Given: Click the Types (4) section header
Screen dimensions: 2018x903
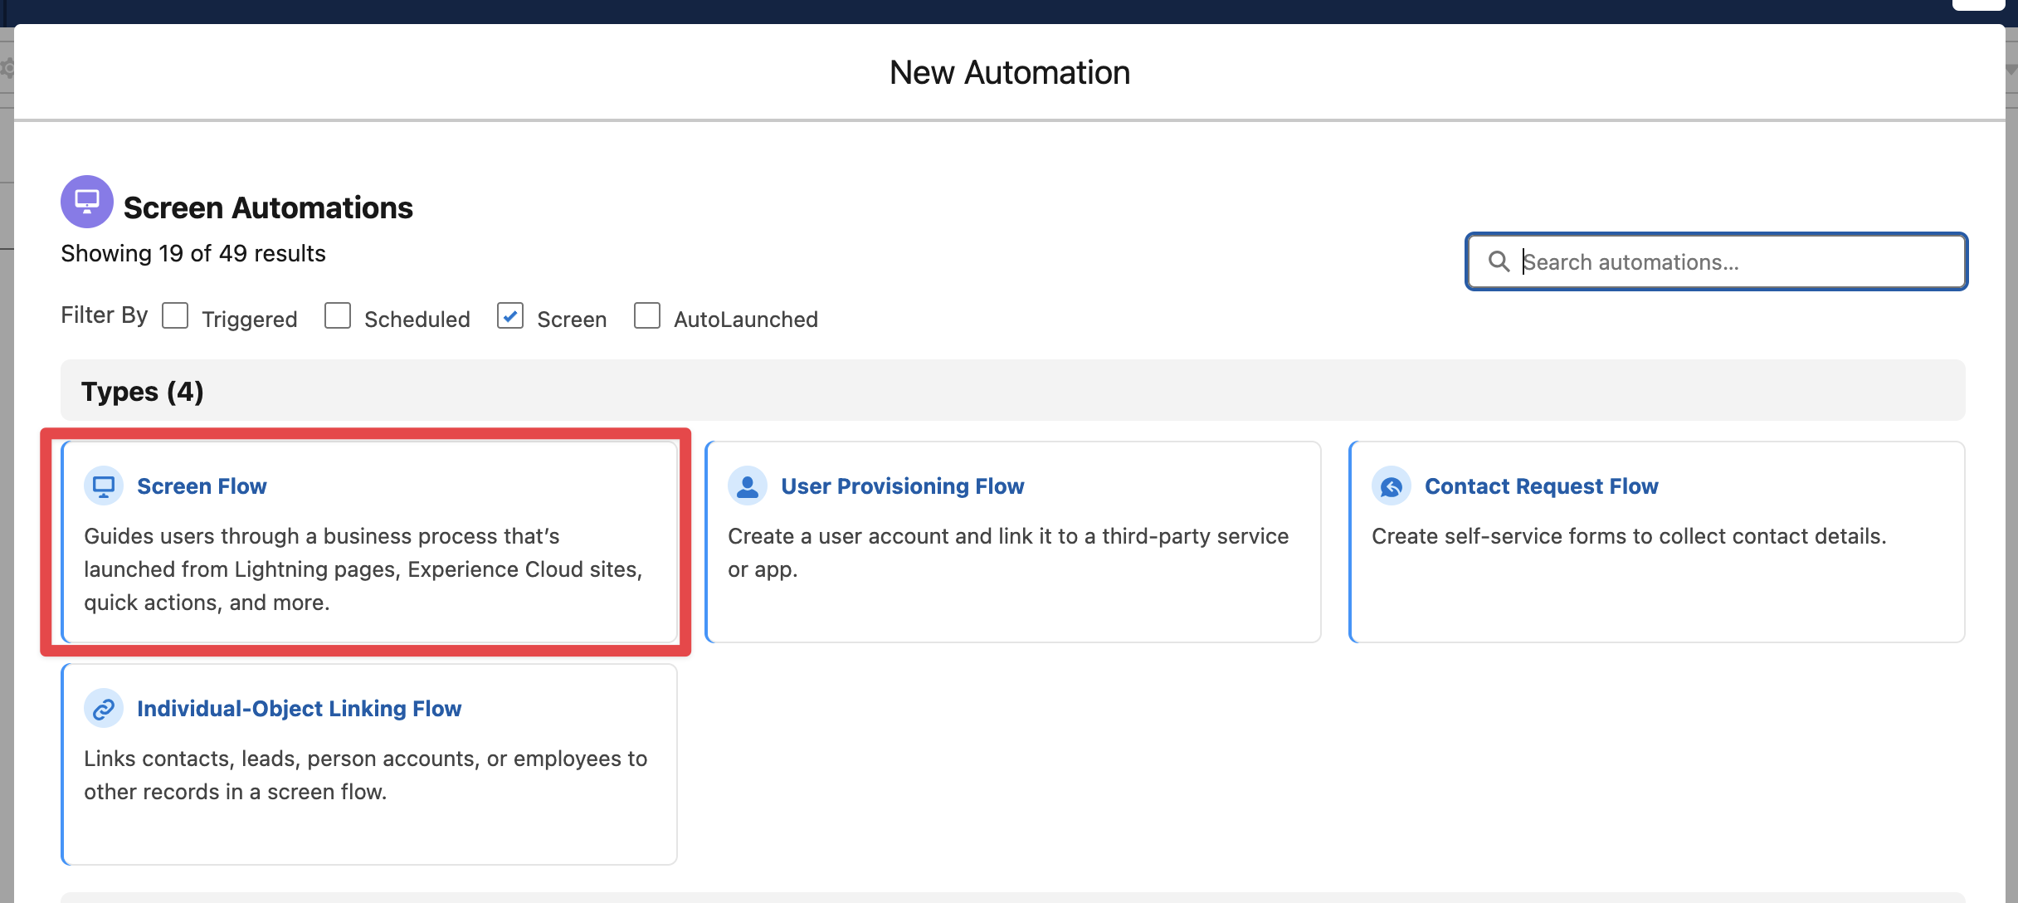Looking at the screenshot, I should [143, 392].
